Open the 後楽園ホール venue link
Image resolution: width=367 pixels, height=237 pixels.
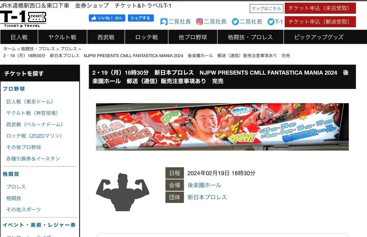[204, 185]
